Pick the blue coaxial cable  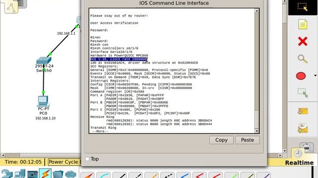pos(183,175)
